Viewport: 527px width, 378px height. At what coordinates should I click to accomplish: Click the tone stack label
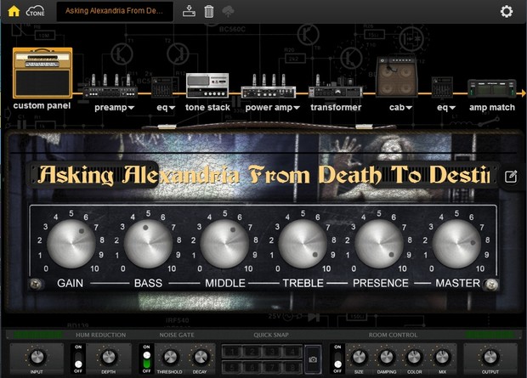207,108
